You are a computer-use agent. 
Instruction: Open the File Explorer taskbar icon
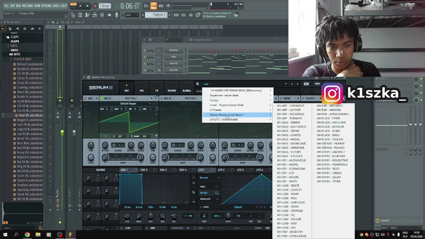38,235
